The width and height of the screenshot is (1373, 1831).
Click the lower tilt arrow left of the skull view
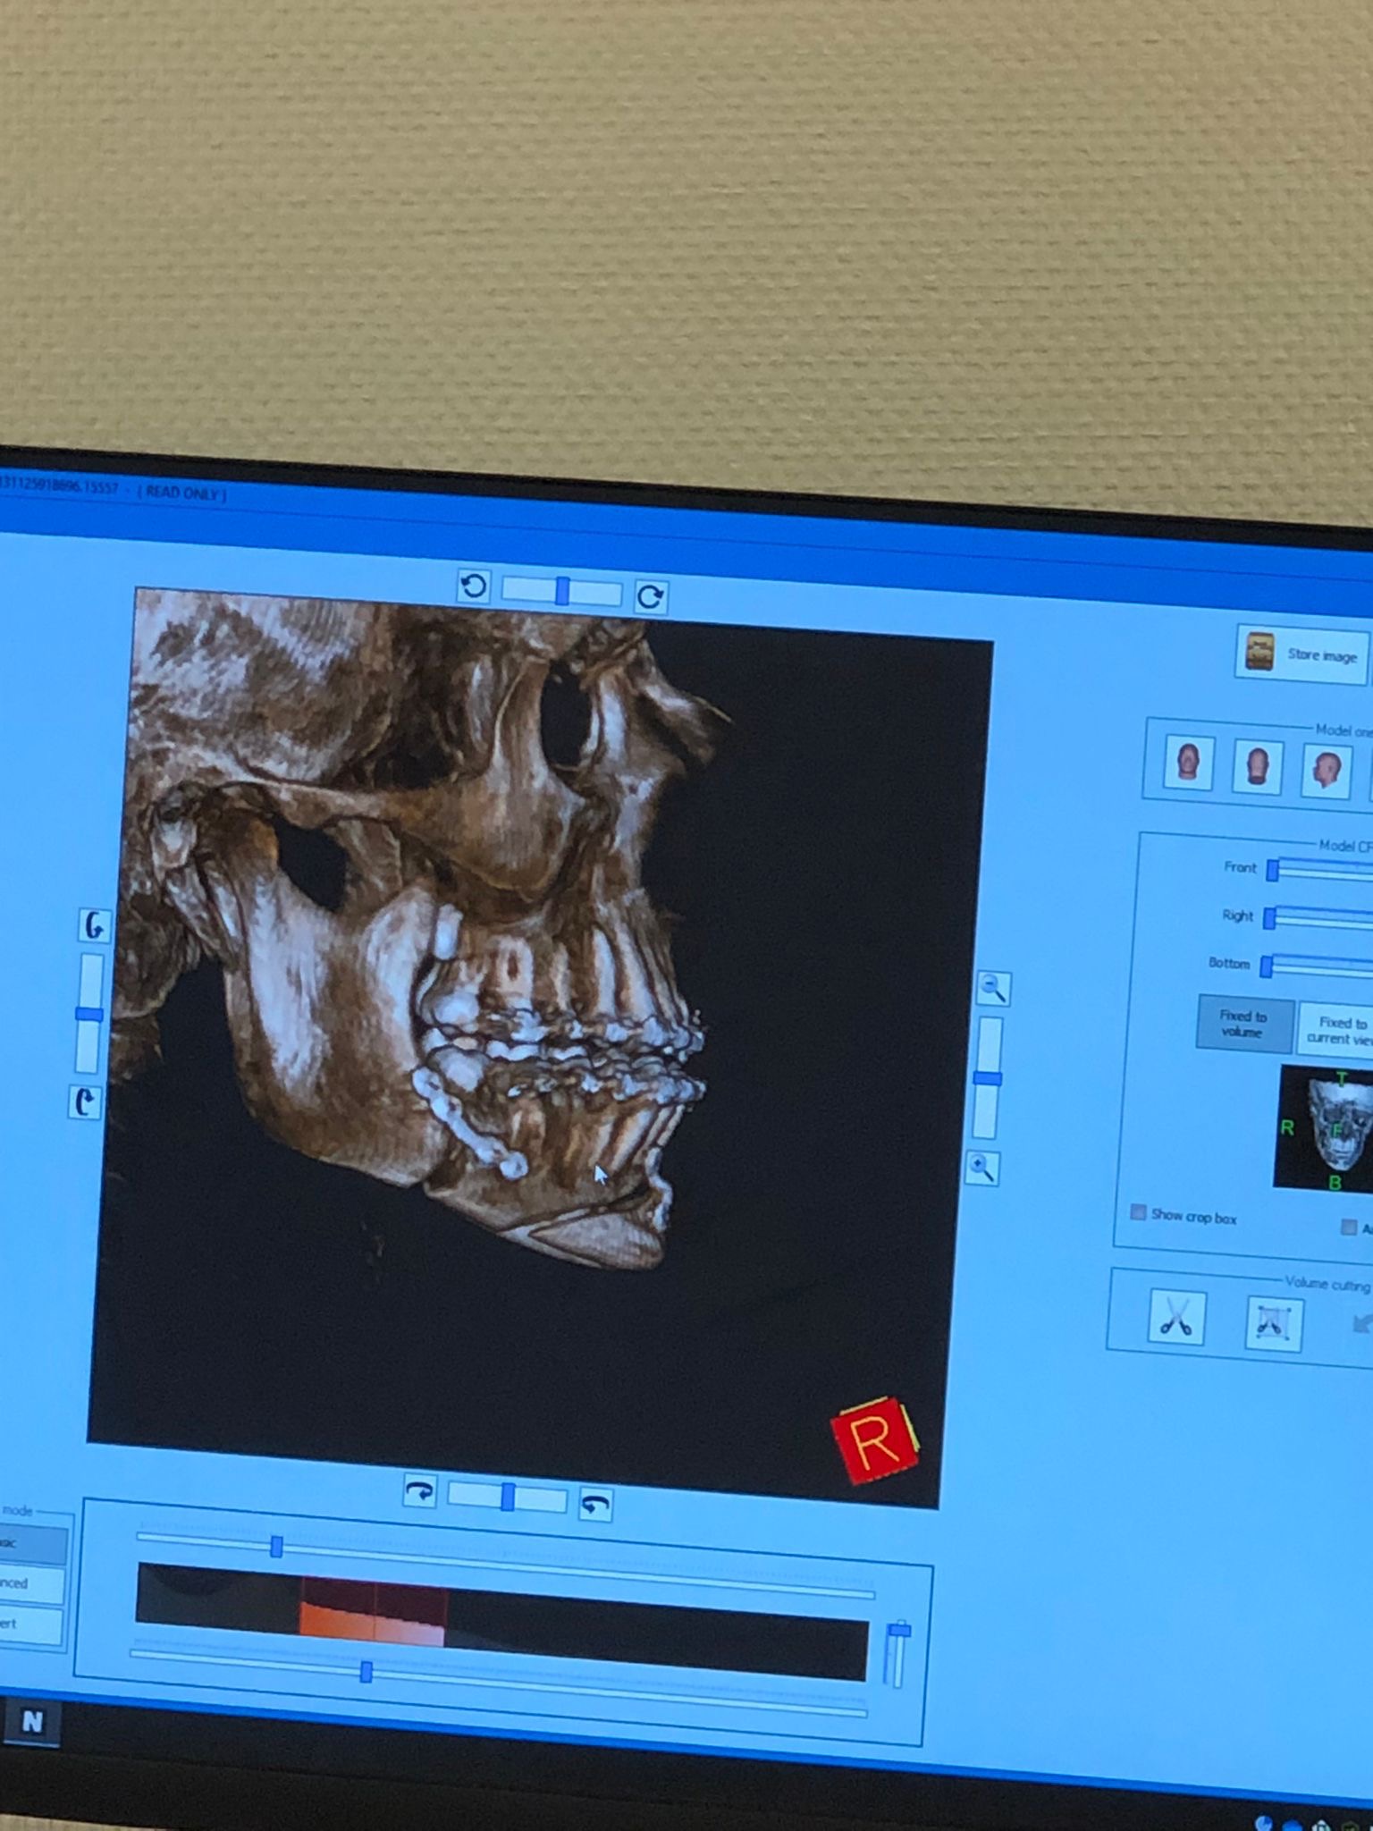click(85, 1102)
